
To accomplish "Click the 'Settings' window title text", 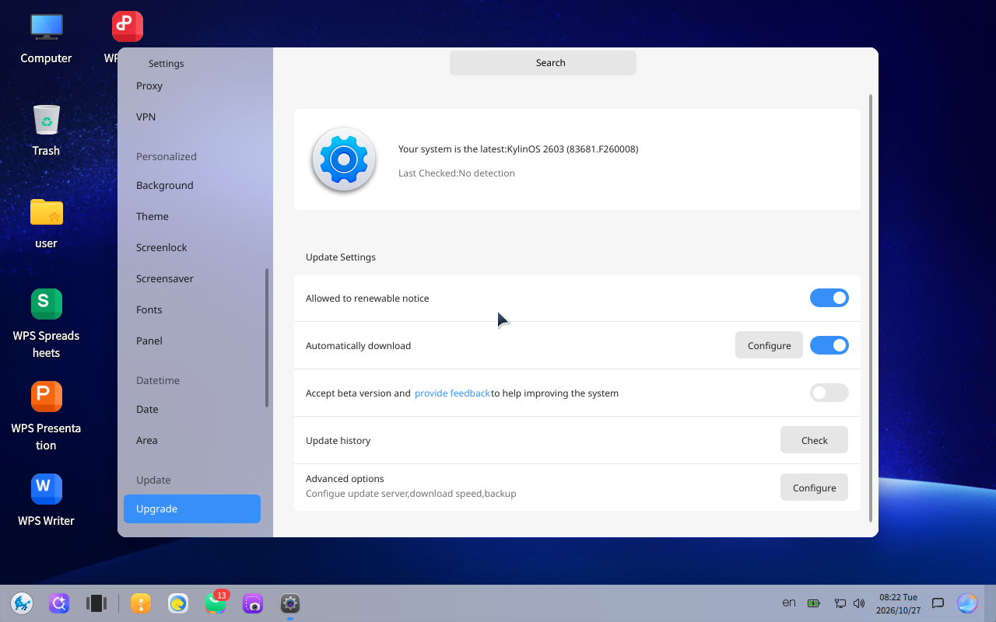I will click(167, 64).
